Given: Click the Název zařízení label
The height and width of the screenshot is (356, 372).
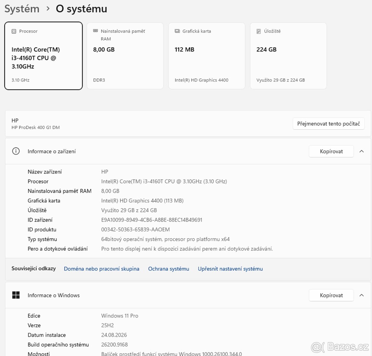Looking at the screenshot, I should tap(45, 172).
